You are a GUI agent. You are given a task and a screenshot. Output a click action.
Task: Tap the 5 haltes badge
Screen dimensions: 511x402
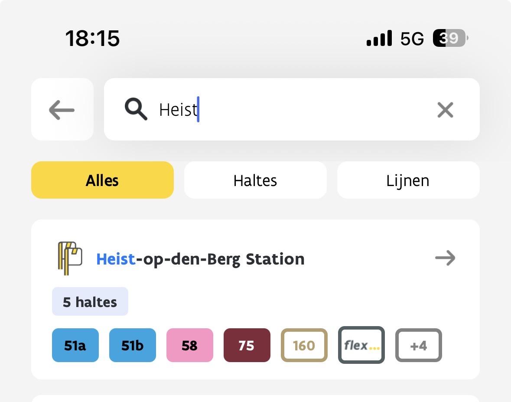click(x=90, y=302)
